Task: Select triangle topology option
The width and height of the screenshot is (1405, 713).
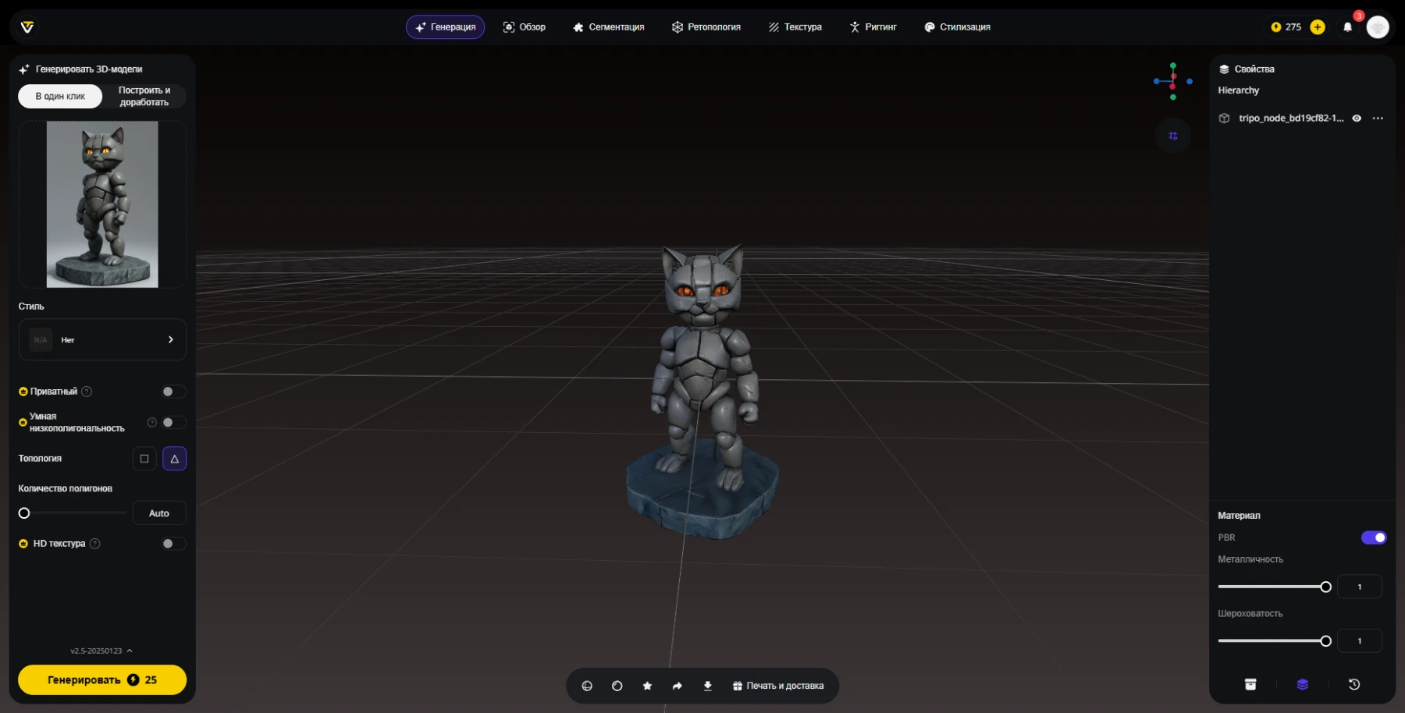Action: (174, 459)
